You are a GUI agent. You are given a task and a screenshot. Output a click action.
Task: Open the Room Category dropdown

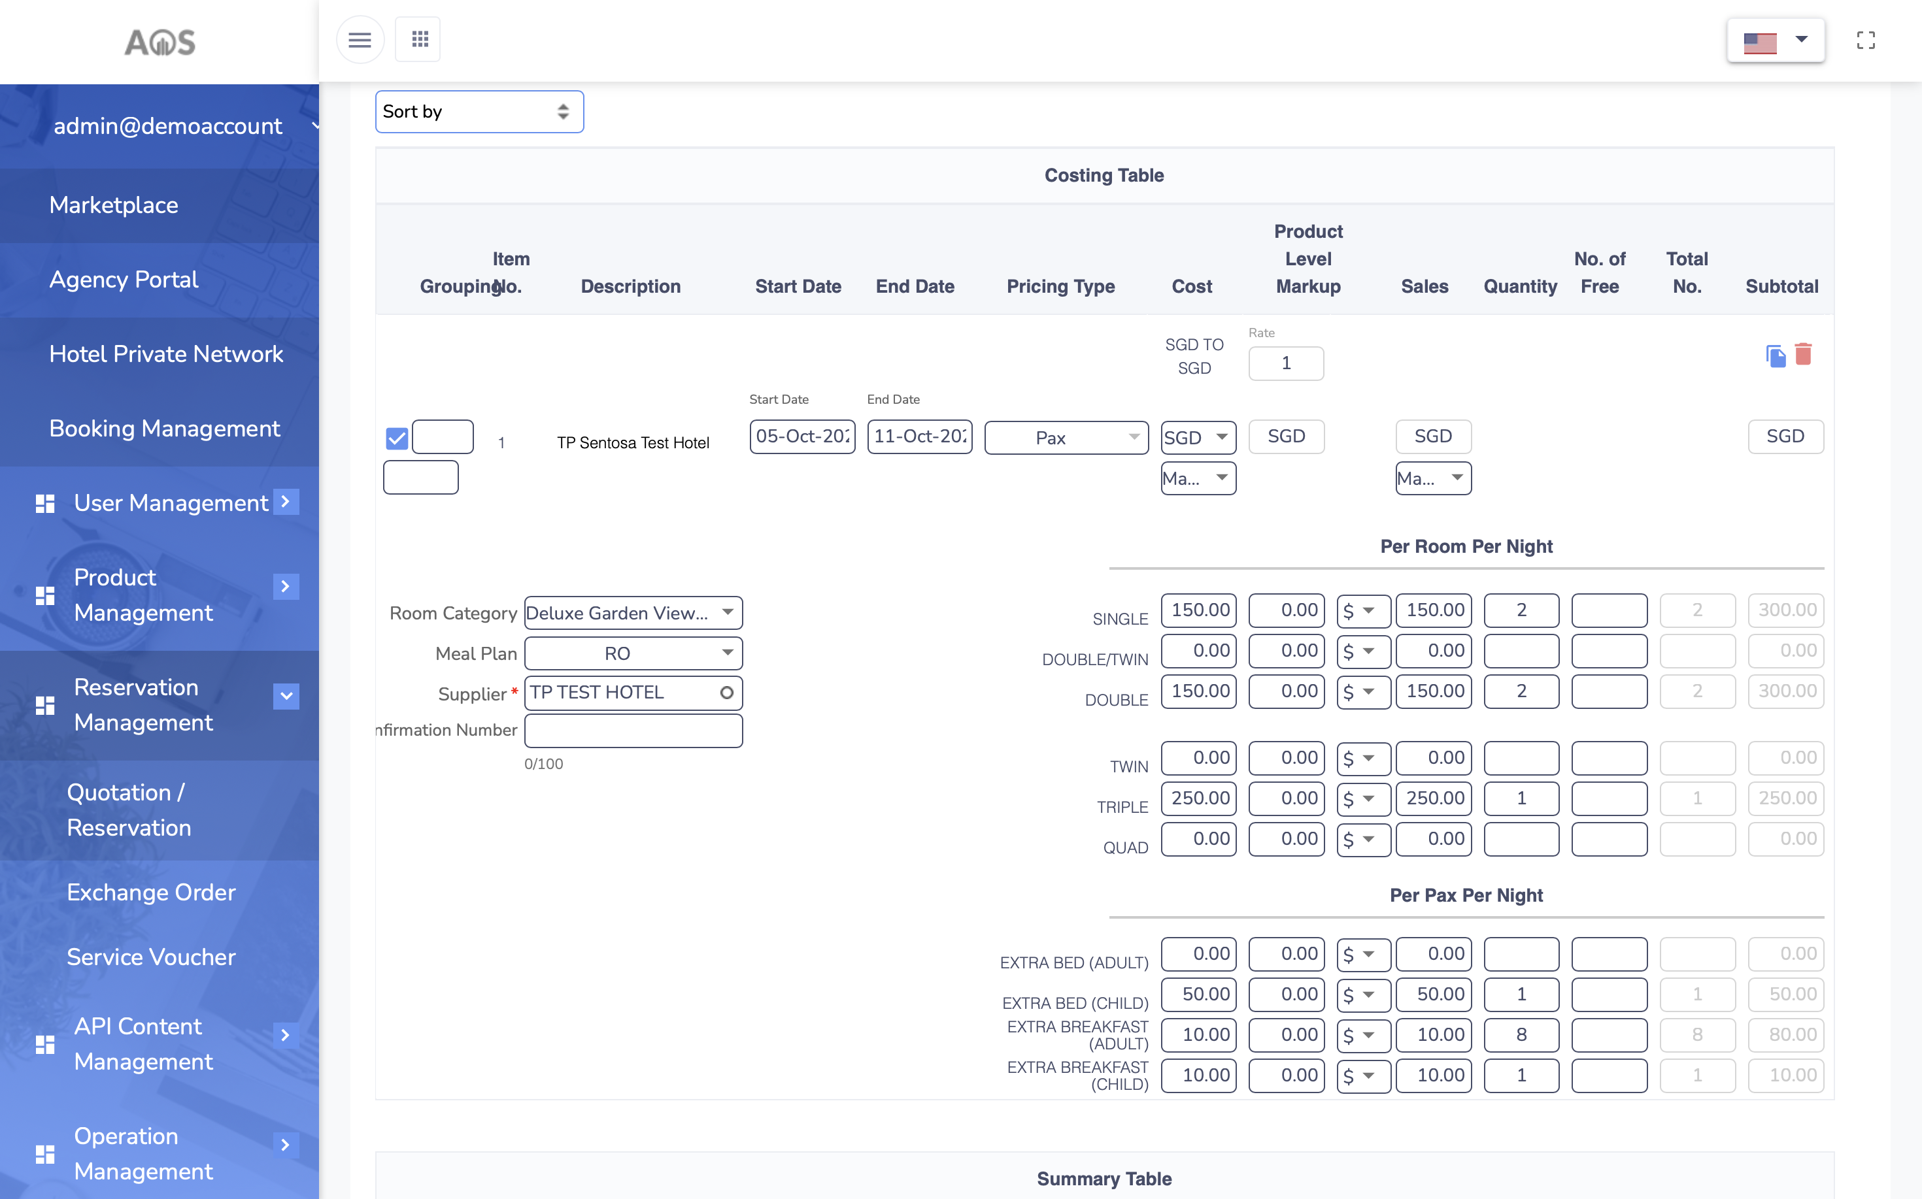[x=633, y=613]
